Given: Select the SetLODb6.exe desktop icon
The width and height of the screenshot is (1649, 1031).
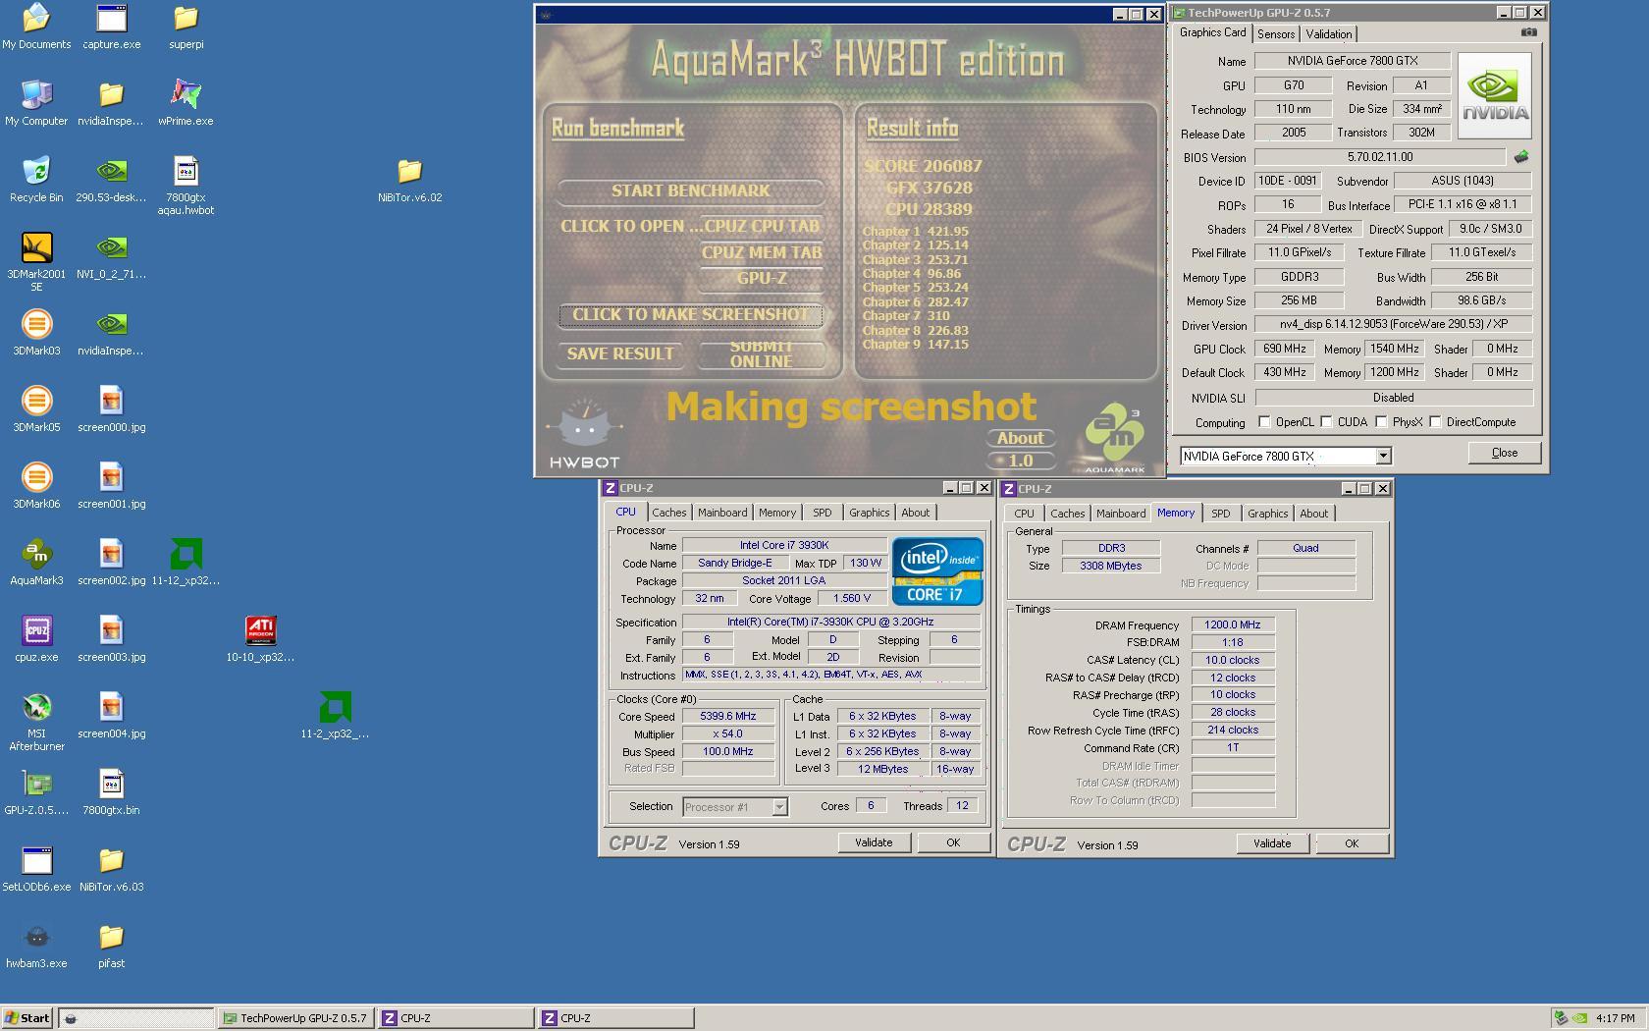Looking at the screenshot, I should pos(36,869).
